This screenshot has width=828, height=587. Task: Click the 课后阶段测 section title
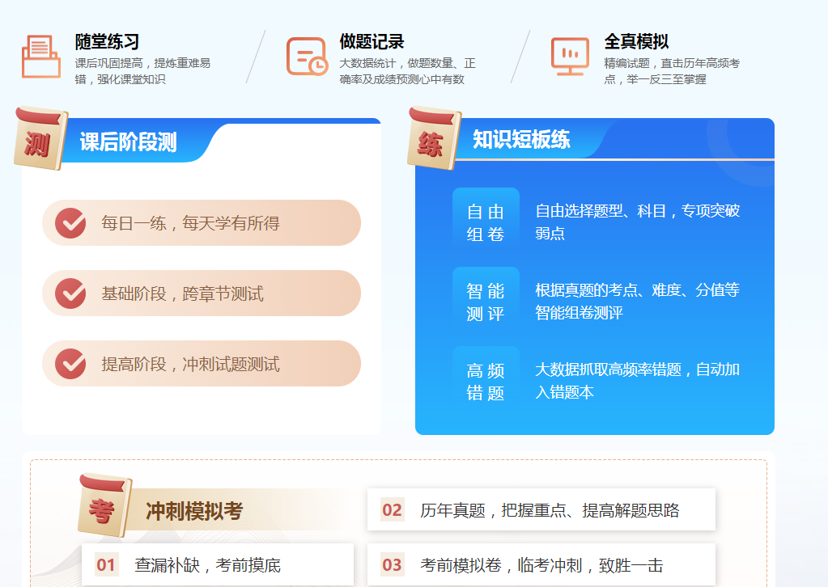tap(129, 142)
